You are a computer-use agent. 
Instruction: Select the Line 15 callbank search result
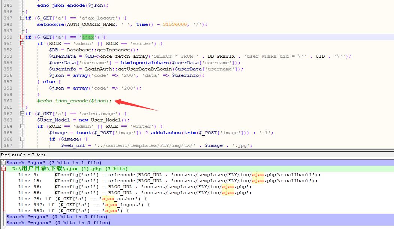[x=169, y=181]
